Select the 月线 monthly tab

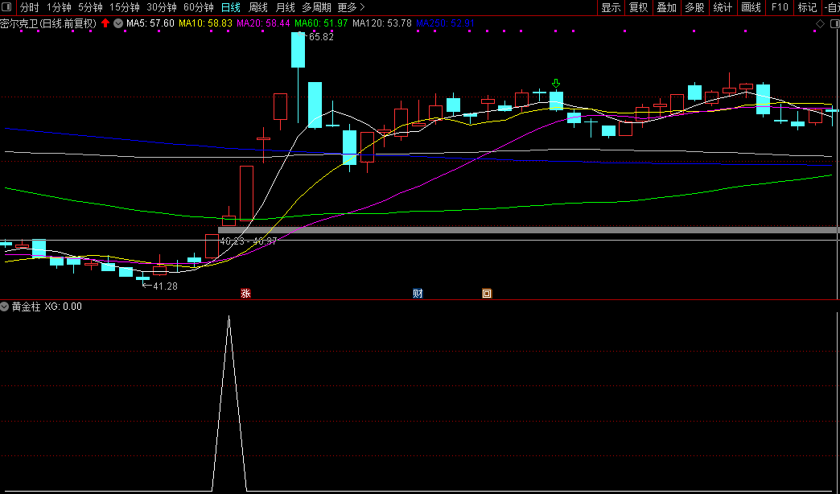(285, 7)
